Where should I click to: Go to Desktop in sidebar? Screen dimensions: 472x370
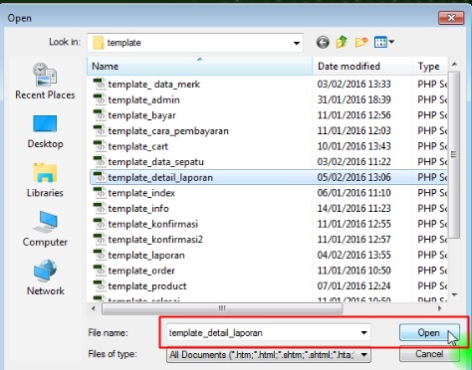(x=45, y=131)
